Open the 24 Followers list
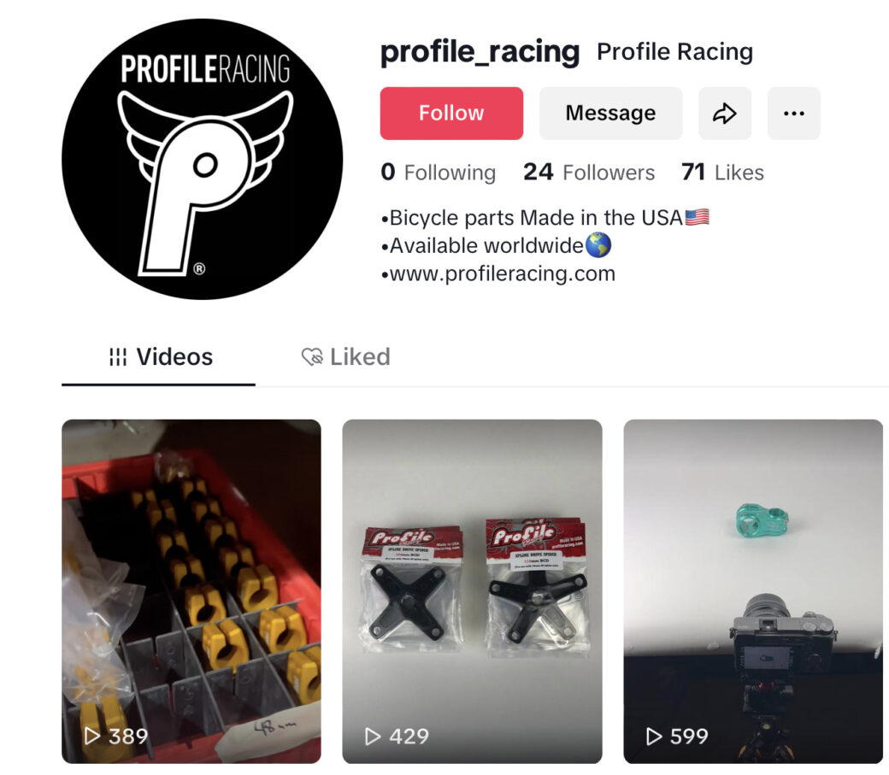This screenshot has height=775, width=889. click(589, 173)
